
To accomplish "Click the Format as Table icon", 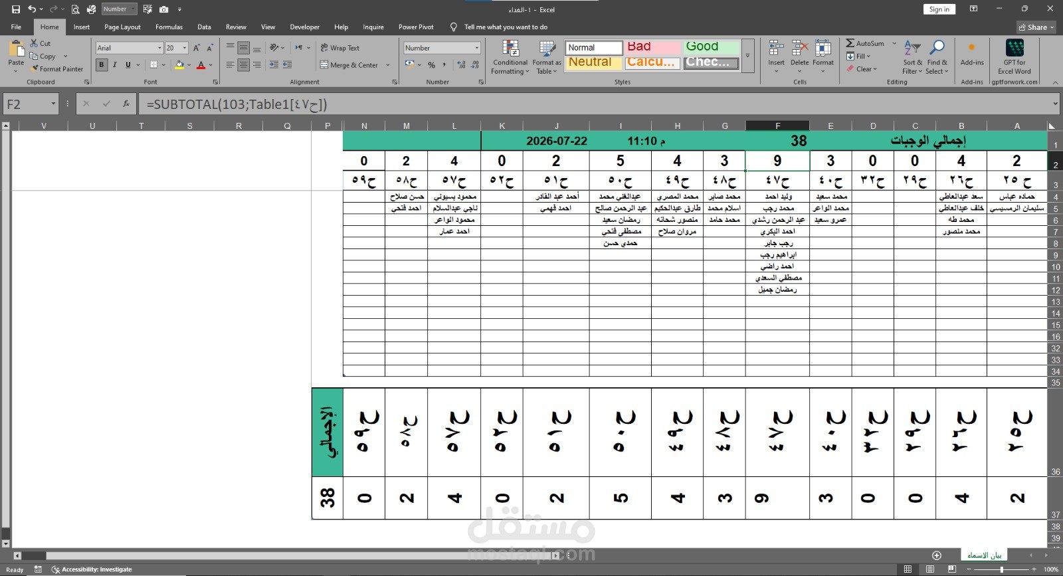I will click(x=547, y=57).
